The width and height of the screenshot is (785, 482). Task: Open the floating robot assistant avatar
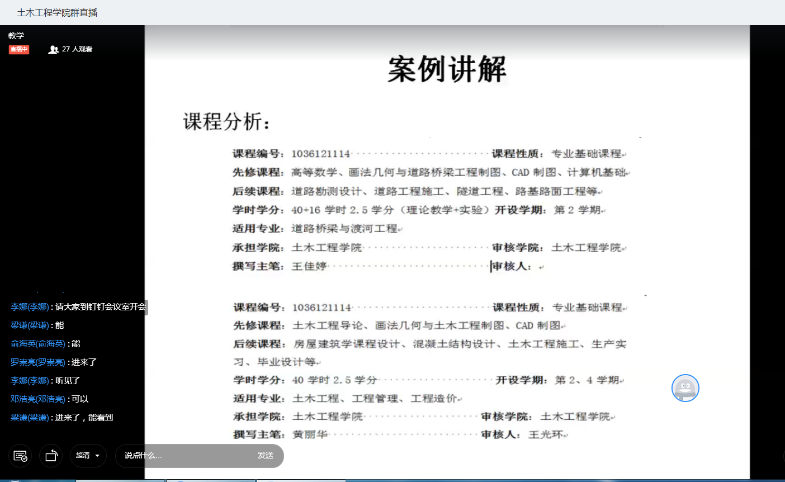pos(685,388)
